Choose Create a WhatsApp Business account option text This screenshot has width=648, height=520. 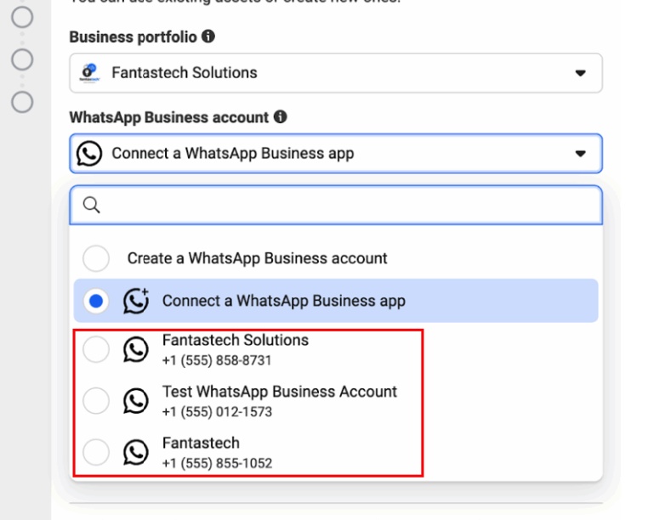click(257, 258)
